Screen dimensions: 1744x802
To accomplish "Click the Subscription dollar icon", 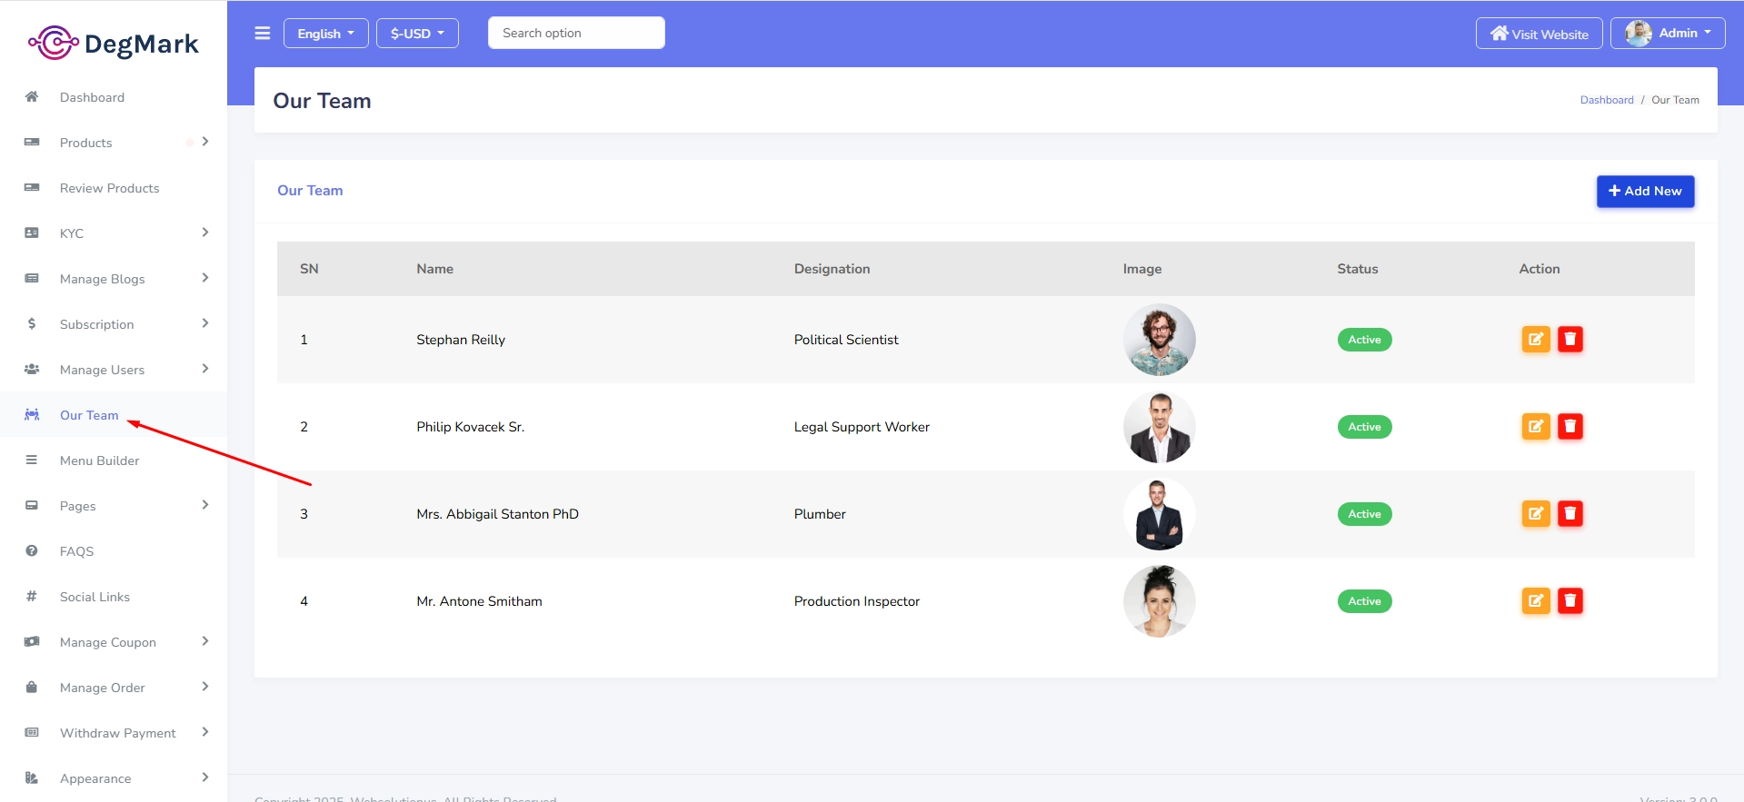I will pos(32,323).
